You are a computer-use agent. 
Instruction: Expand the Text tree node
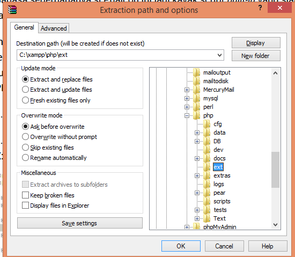[197, 218]
